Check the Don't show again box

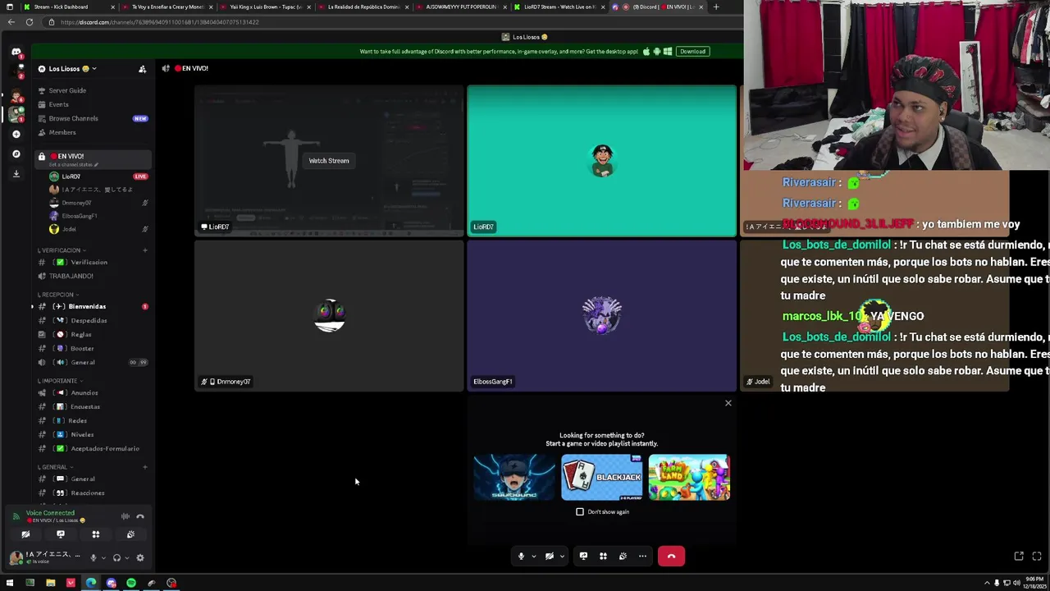point(580,512)
